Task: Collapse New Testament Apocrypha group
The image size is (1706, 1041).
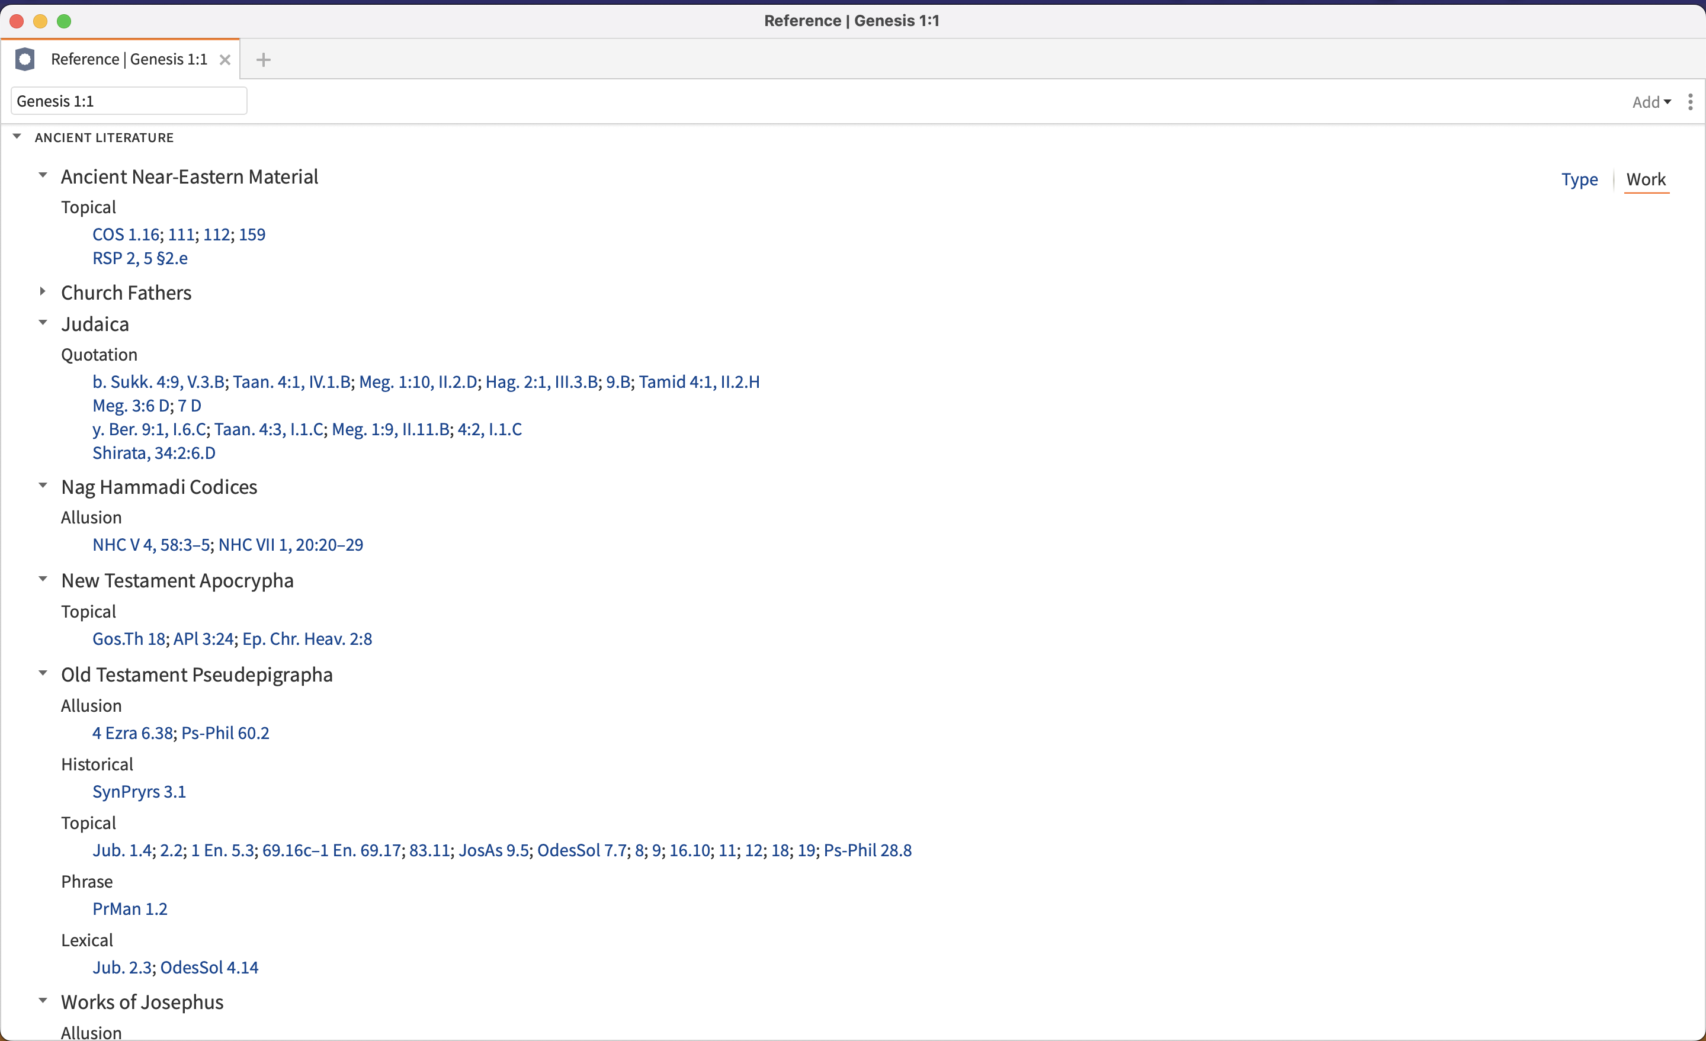Action: point(43,579)
